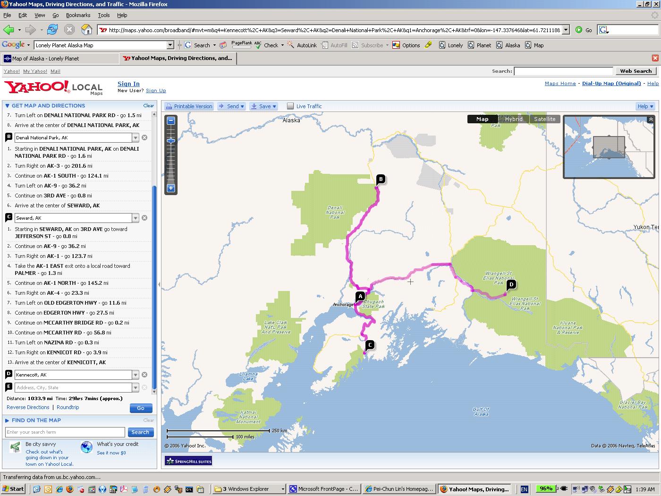The width and height of the screenshot is (661, 496).
Task: Click the Windows Start button
Action: (x=13, y=489)
